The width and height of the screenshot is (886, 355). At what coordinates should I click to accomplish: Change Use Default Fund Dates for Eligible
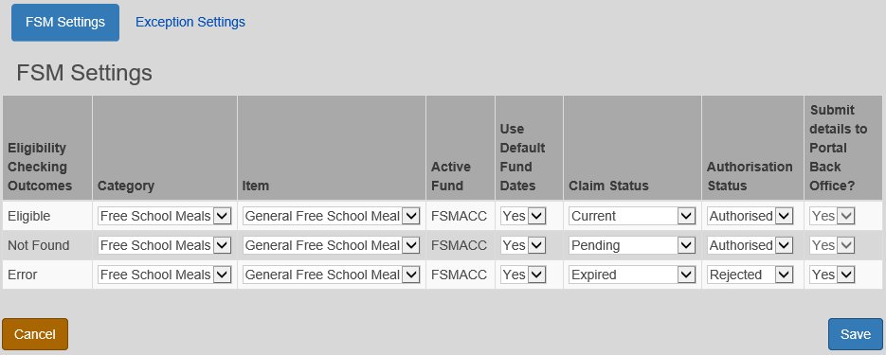(523, 216)
